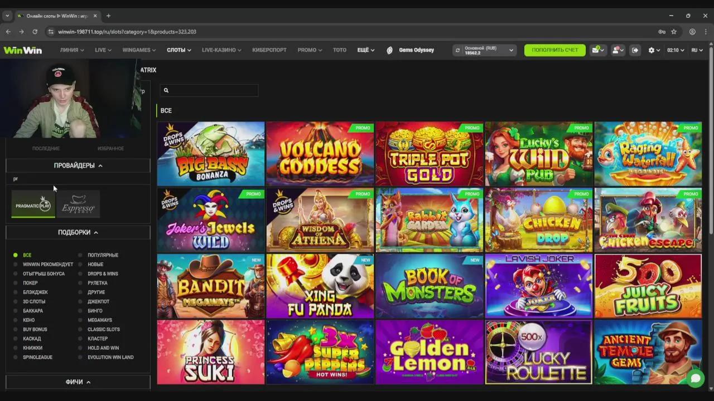Open the Lucky Roulette game

[x=539, y=352]
